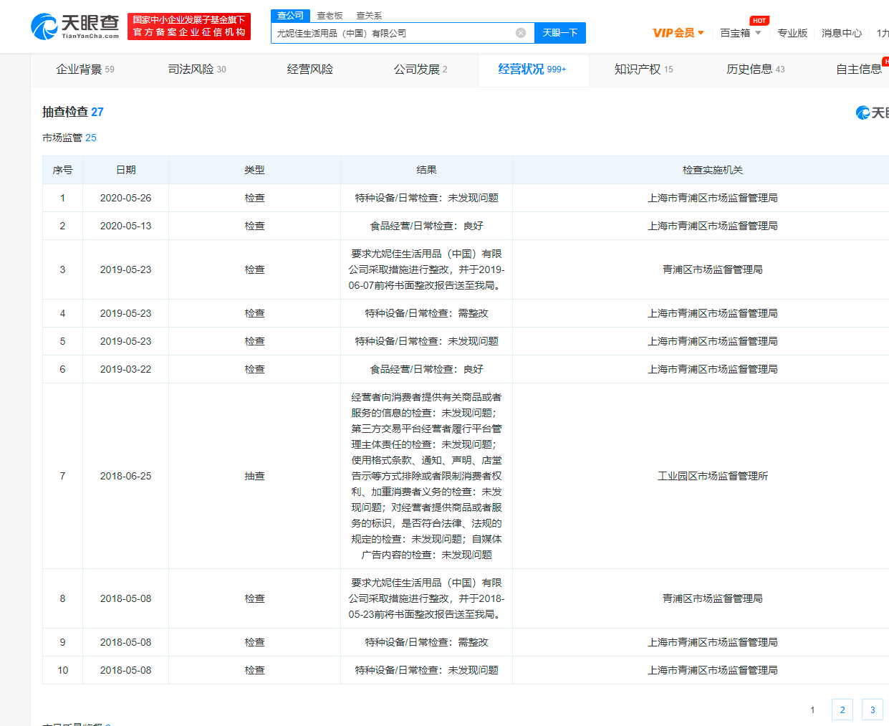Go to pagination page 2
The image size is (889, 726).
pos(842,710)
